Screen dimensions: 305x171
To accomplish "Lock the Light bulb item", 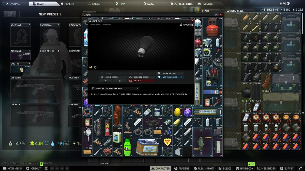I will 120,81.
